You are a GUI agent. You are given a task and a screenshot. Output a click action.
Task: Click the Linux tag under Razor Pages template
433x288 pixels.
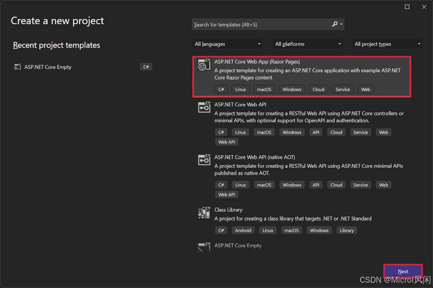pos(240,90)
